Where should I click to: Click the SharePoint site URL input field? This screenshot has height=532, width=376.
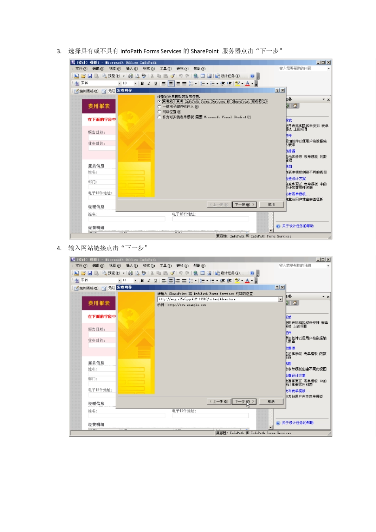point(218,299)
